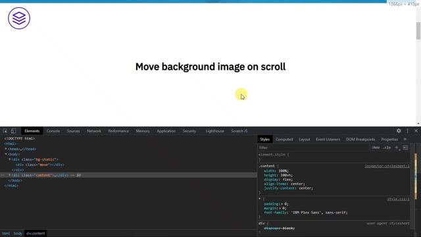
Task: Open the Sources tab
Action: pos(73,131)
